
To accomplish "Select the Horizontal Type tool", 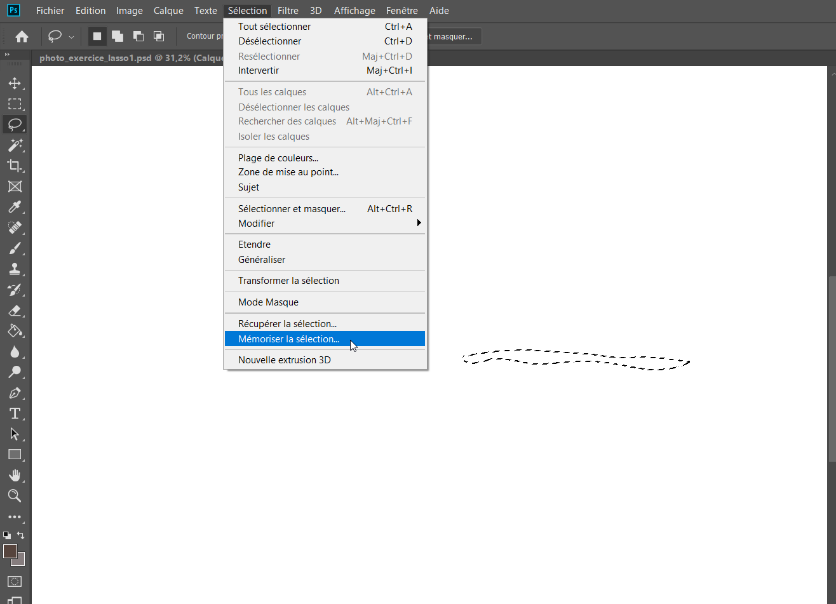I will pos(15,413).
